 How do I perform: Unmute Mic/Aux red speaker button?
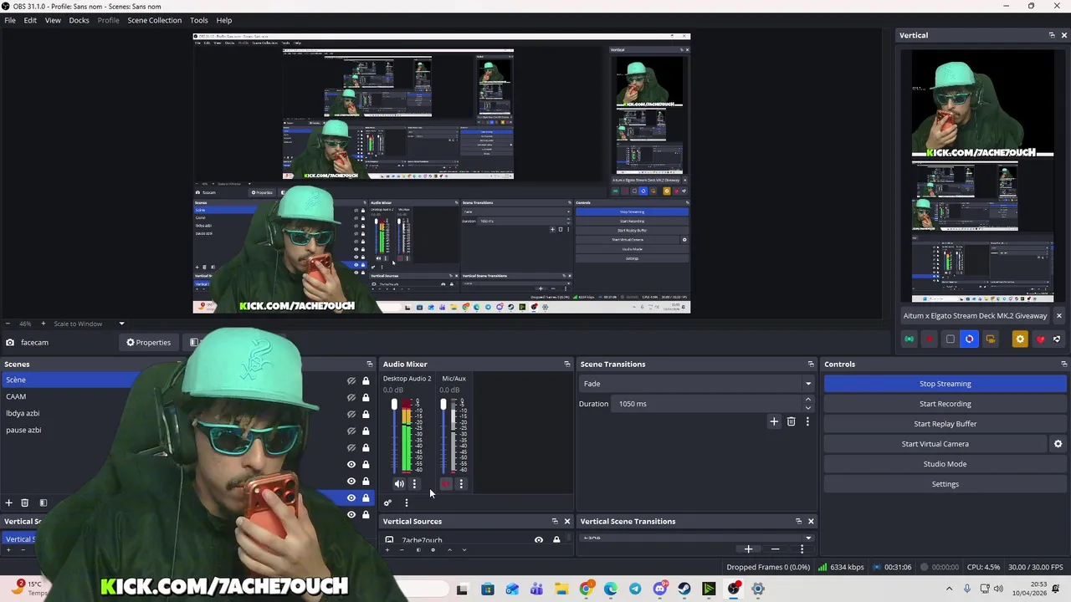tap(446, 483)
